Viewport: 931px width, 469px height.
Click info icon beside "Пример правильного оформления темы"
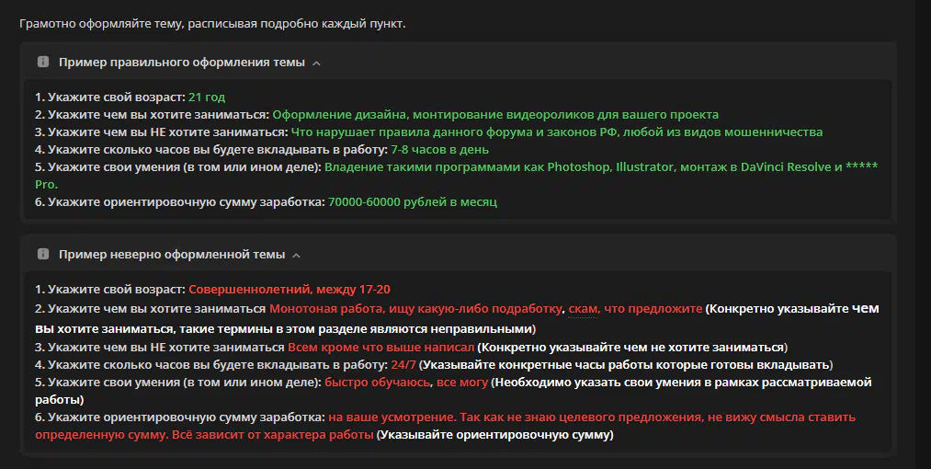pyautogui.click(x=43, y=62)
